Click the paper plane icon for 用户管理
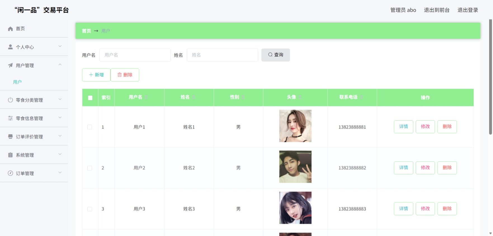Image resolution: width=493 pixels, height=236 pixels. coord(10,65)
